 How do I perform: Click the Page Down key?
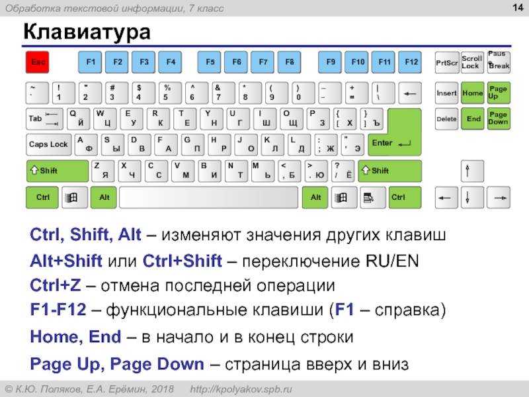coord(499,119)
